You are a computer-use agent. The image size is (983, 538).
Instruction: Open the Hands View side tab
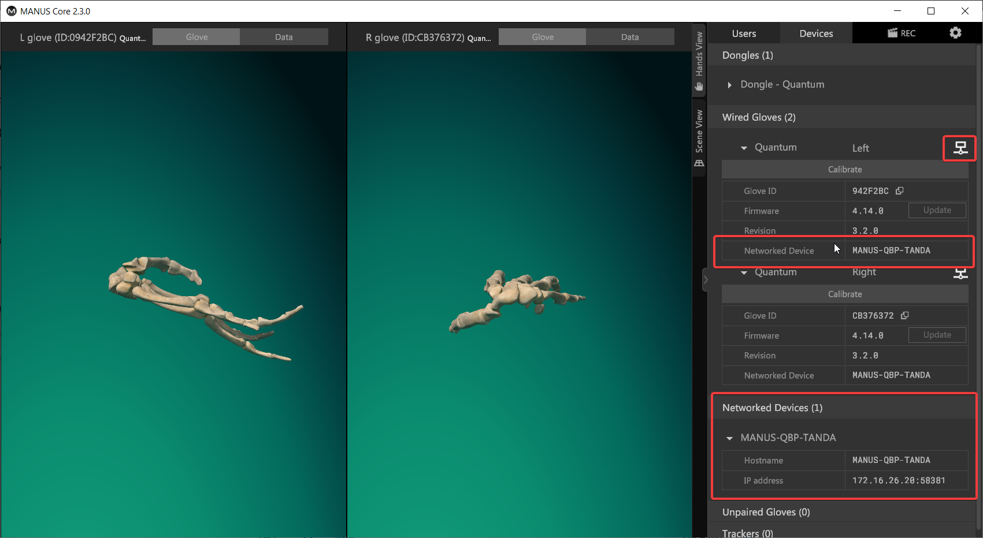click(699, 61)
